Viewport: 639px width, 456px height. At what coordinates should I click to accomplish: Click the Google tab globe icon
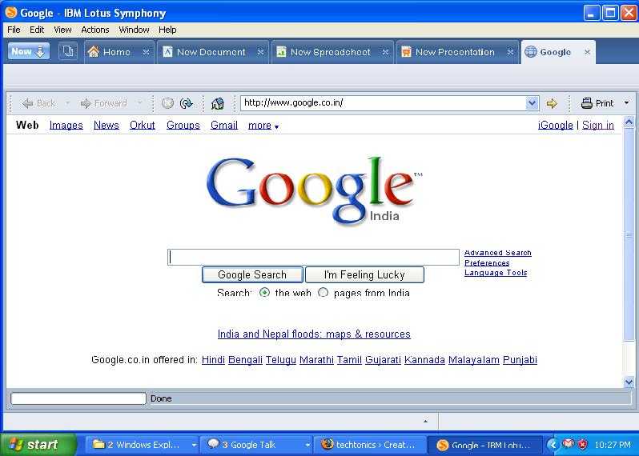[531, 52]
